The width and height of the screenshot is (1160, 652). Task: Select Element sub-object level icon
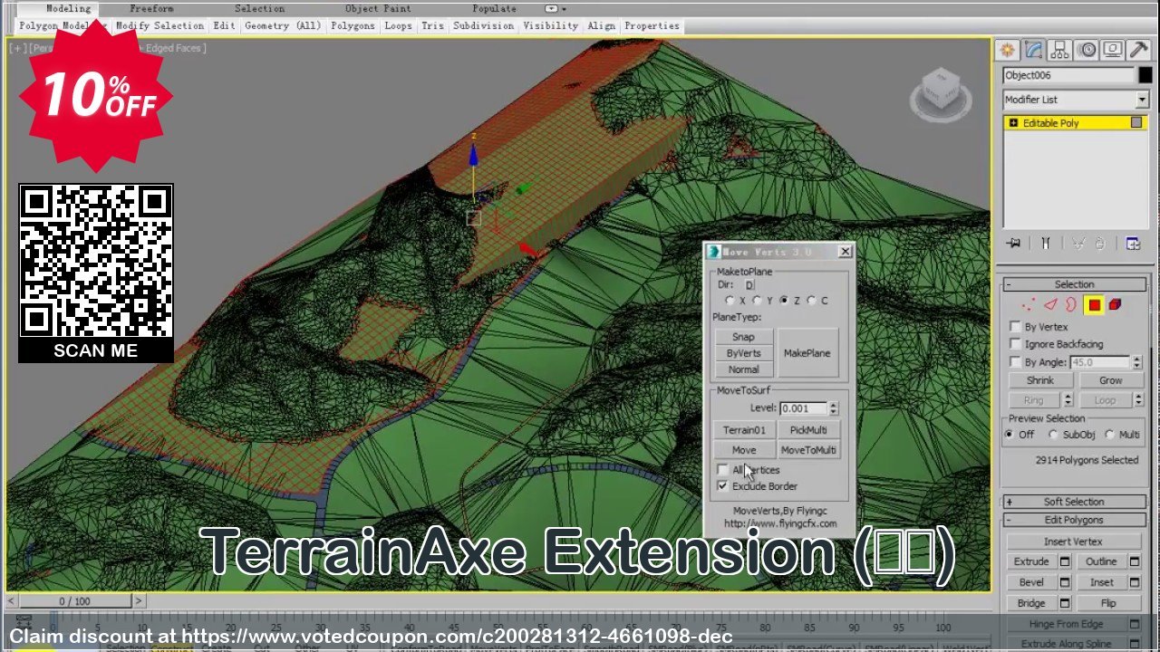click(1116, 305)
